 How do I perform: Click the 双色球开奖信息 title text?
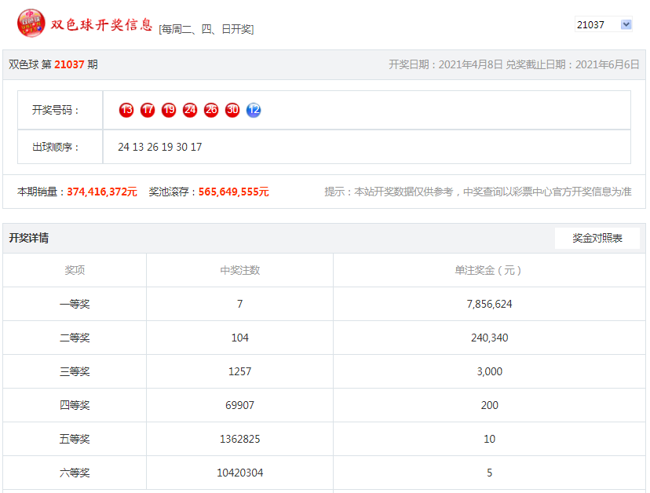(101, 25)
